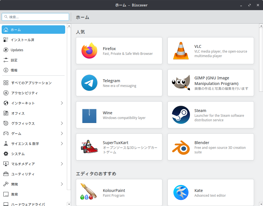Click the home icon in sidebar

6,30
